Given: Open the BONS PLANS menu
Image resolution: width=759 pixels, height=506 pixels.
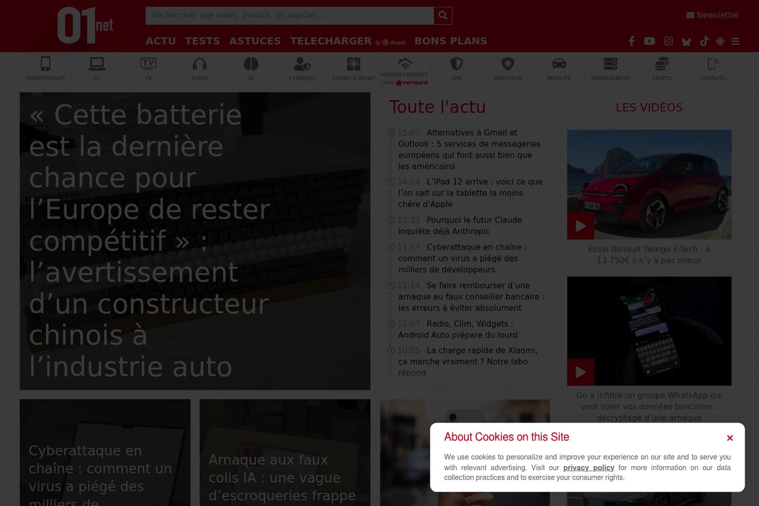Looking at the screenshot, I should point(451,41).
